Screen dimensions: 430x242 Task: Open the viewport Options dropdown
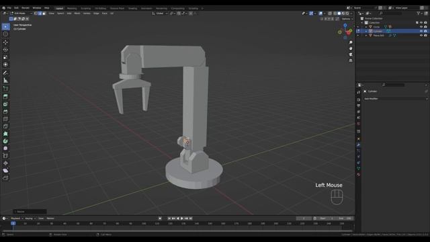pyautogui.click(x=347, y=19)
